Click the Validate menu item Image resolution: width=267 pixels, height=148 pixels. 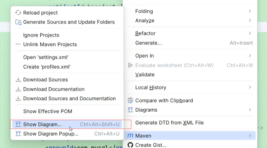[145, 75]
